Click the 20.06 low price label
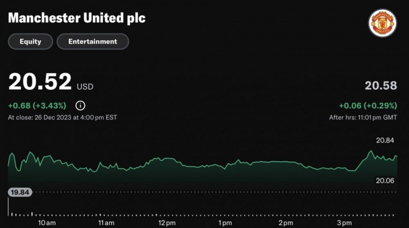 385,181
